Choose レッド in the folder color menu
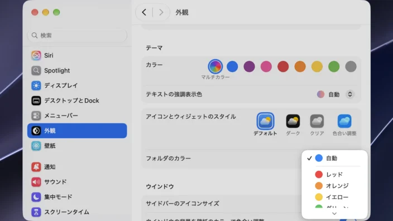 point(334,174)
